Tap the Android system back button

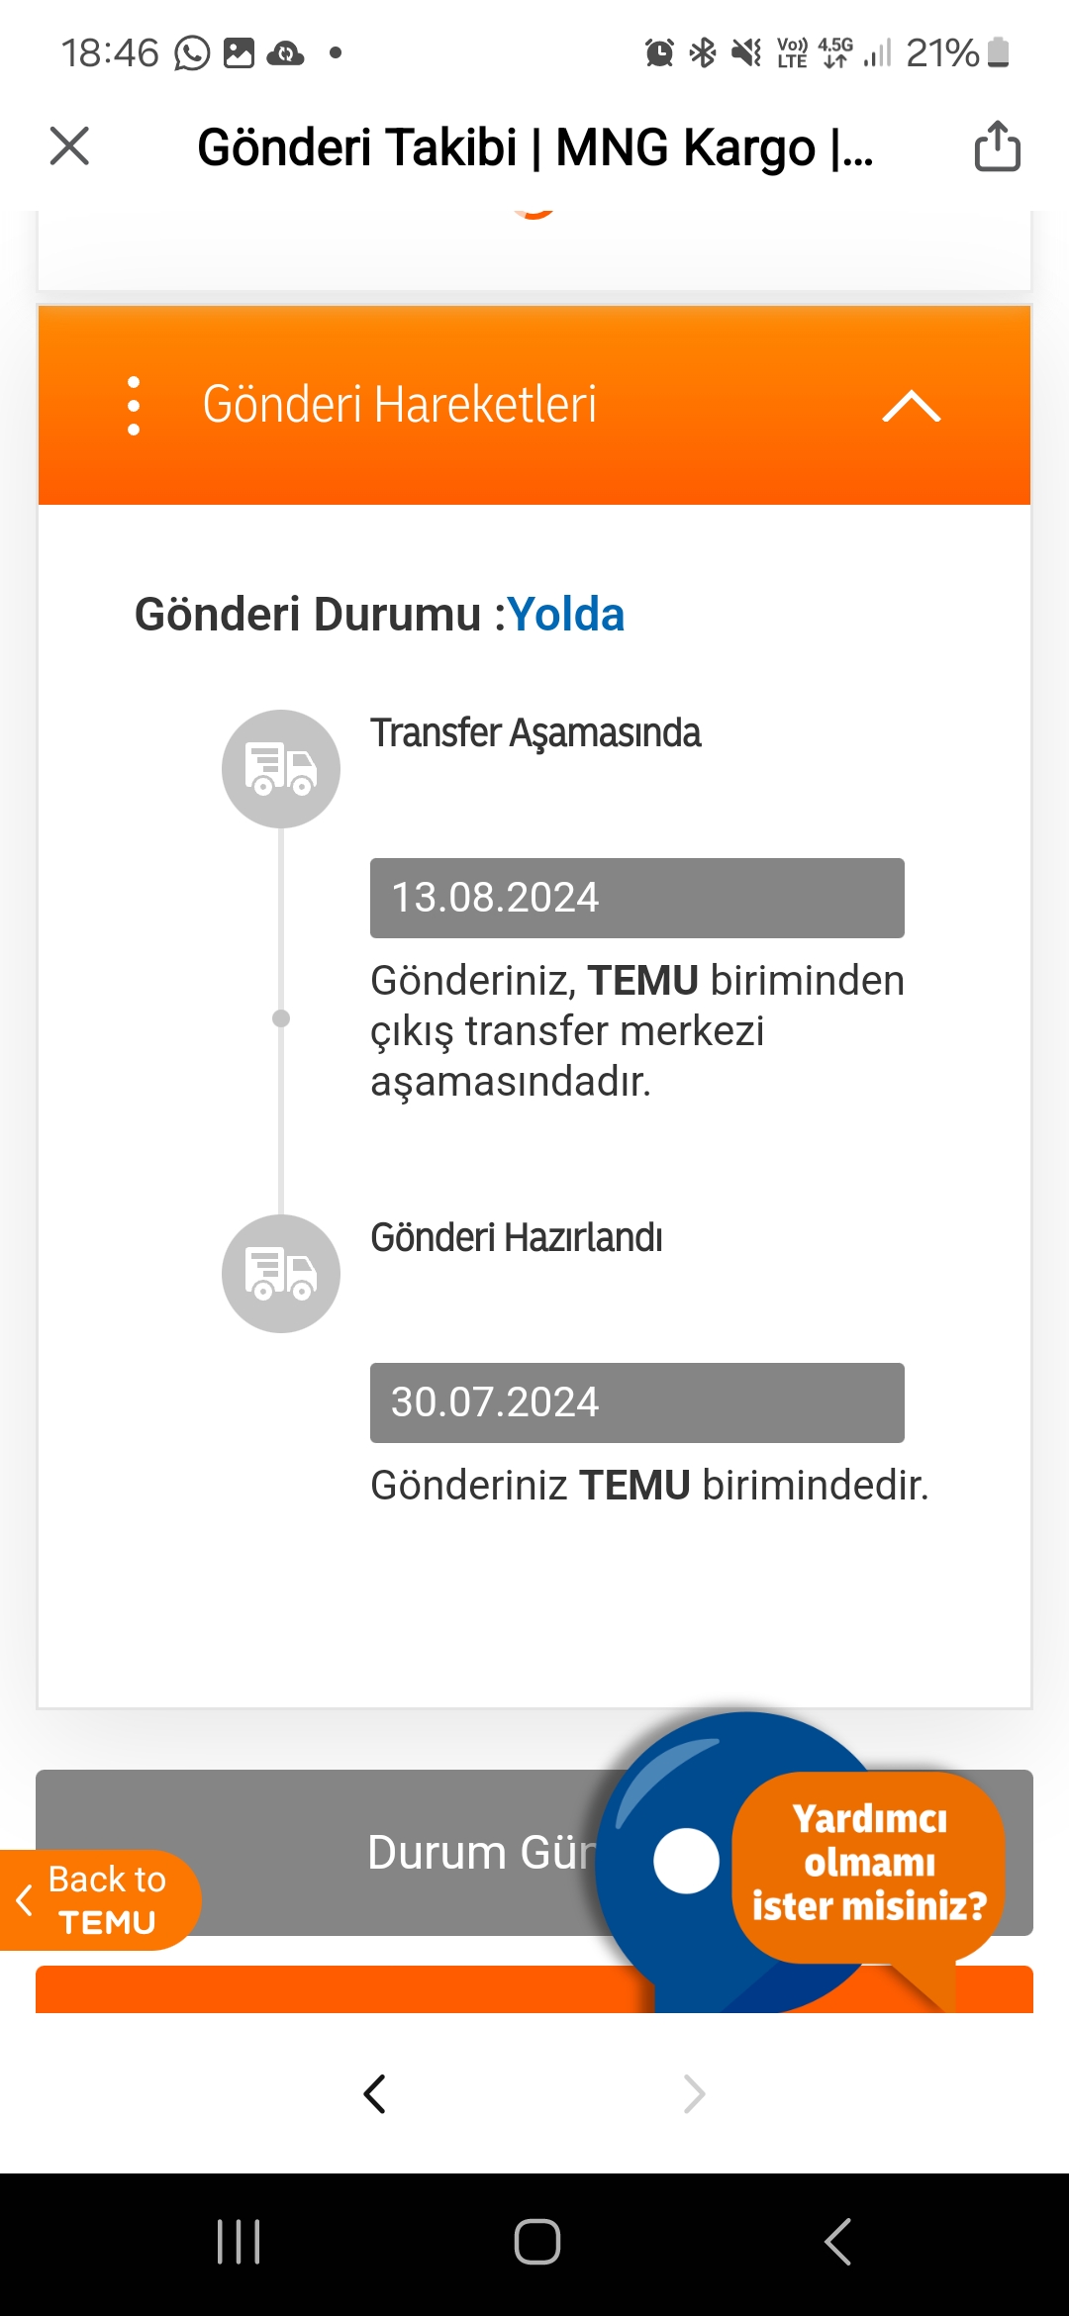pyautogui.click(x=837, y=2242)
